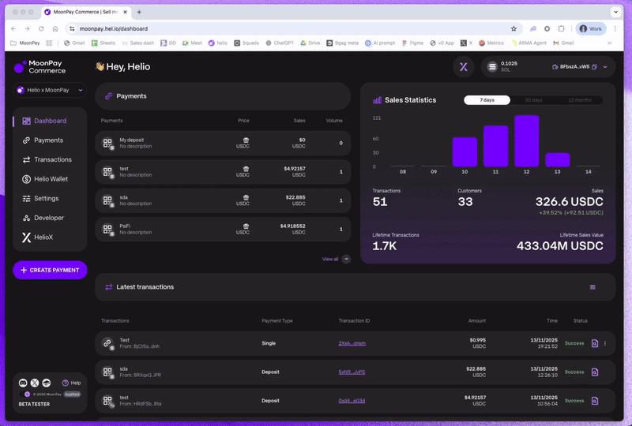
Task: Open the Discord icon in sidebar footer
Action: pos(23,383)
